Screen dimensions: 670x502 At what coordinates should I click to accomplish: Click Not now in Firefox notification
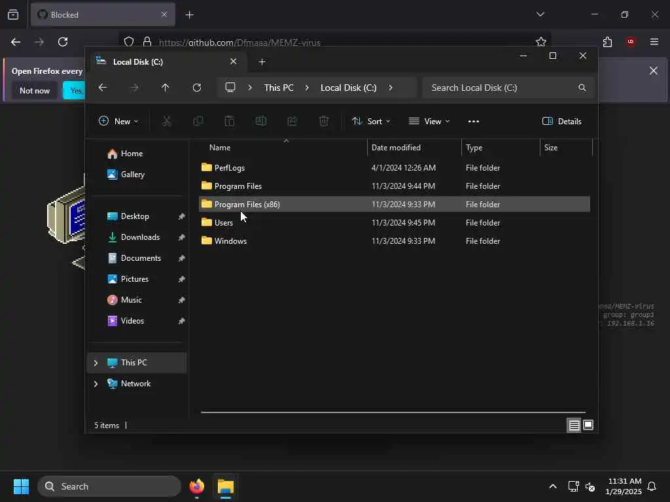point(35,90)
